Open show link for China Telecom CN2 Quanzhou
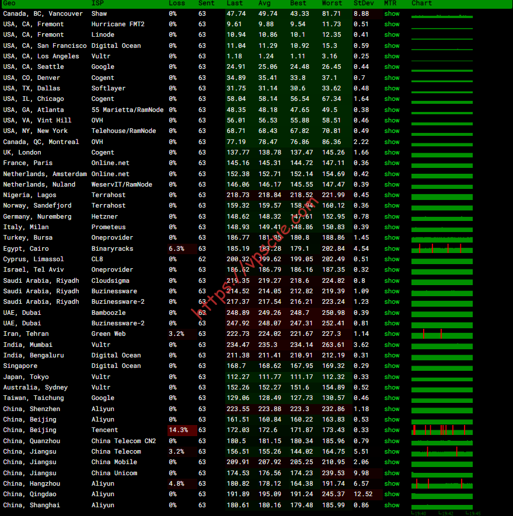This screenshot has width=513, height=516. pyautogui.click(x=392, y=441)
